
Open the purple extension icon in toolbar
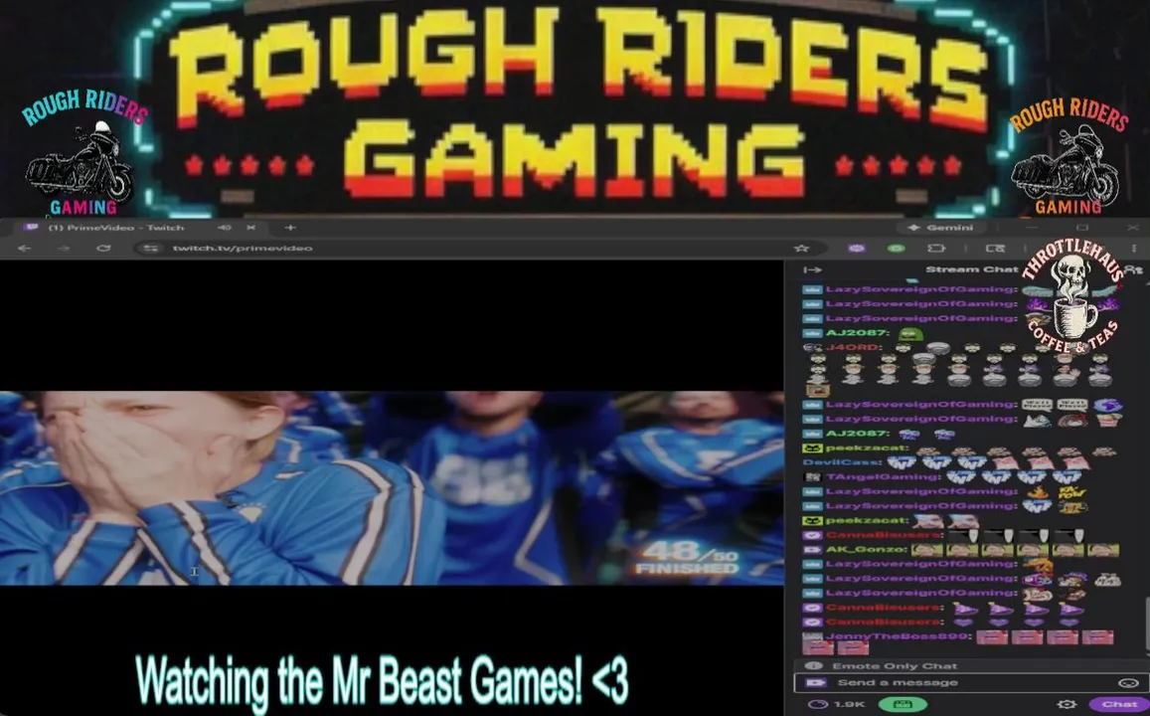(x=857, y=249)
